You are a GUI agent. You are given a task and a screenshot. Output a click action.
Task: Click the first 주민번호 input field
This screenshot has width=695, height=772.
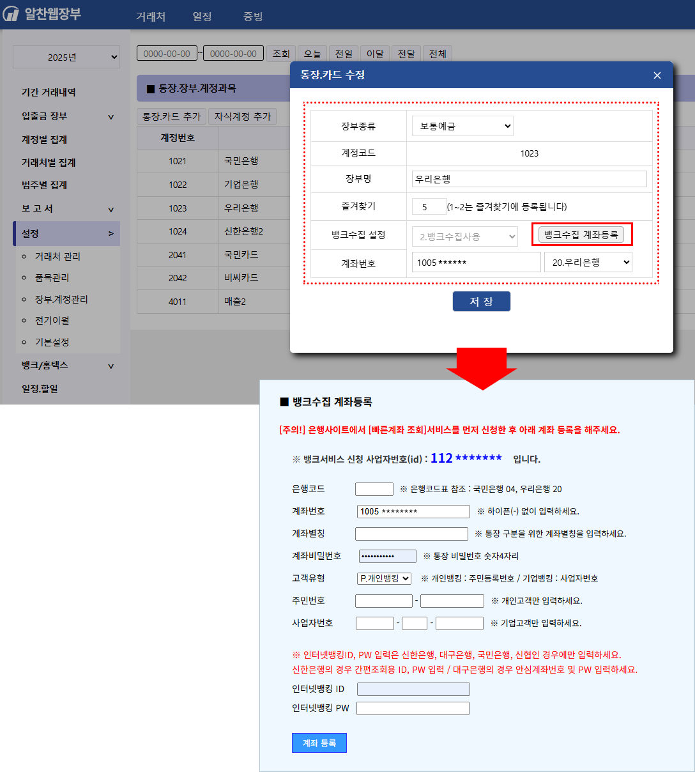click(x=384, y=601)
